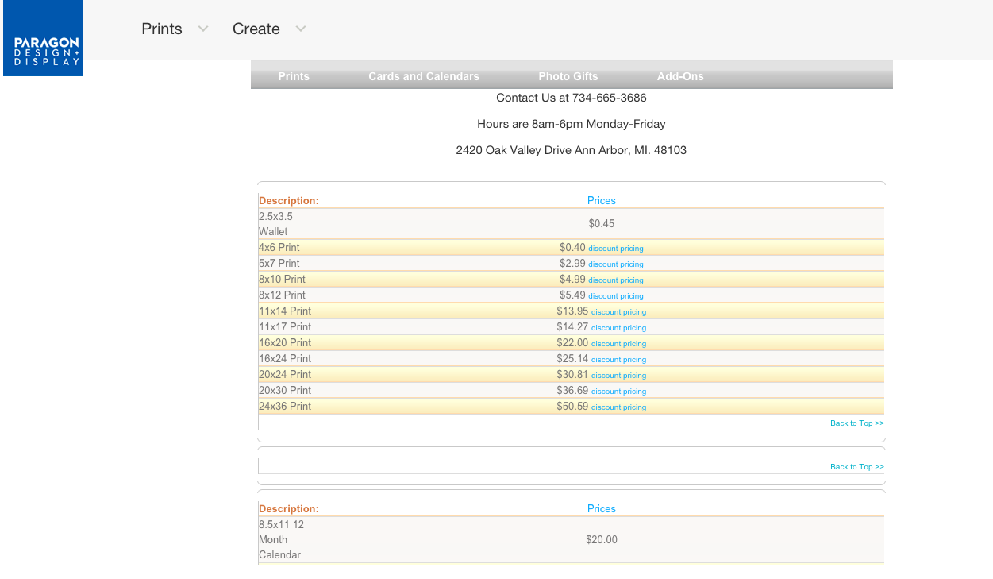Click the calendar table's Prices header
This screenshot has width=993, height=579.
(x=602, y=509)
